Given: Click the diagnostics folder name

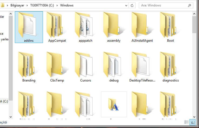Looking at the screenshot, I should (x=171, y=80).
